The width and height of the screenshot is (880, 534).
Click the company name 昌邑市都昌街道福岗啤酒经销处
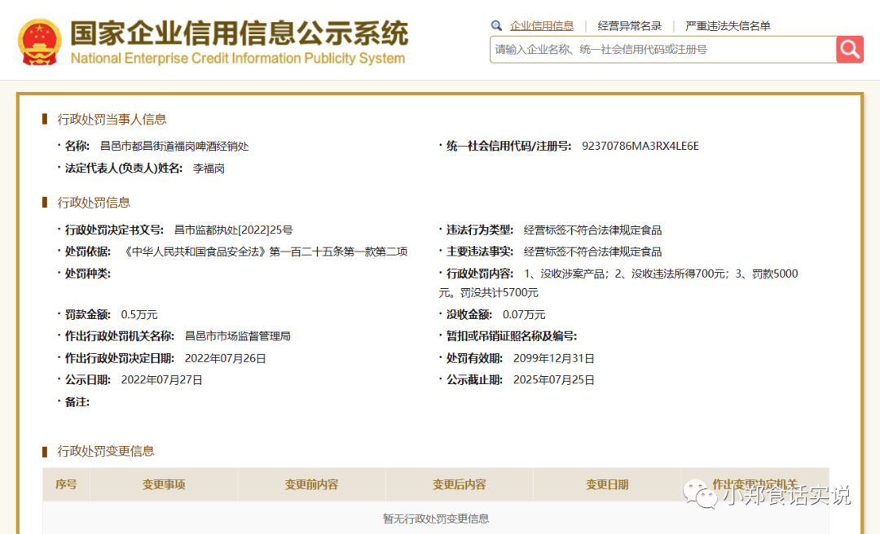(174, 146)
